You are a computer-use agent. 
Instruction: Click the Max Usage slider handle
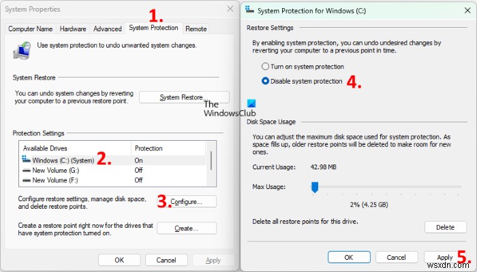click(315, 186)
